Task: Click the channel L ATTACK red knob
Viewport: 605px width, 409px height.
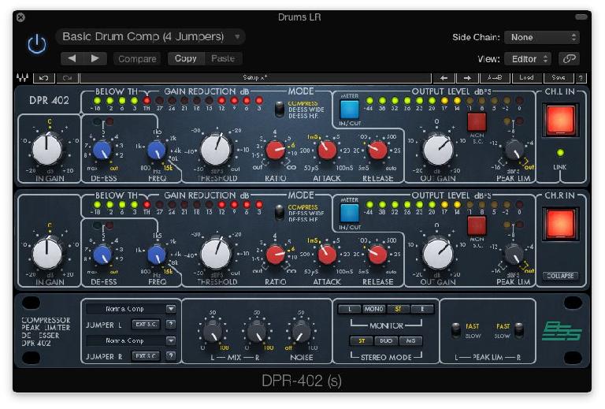Action: pyautogui.click(x=327, y=151)
